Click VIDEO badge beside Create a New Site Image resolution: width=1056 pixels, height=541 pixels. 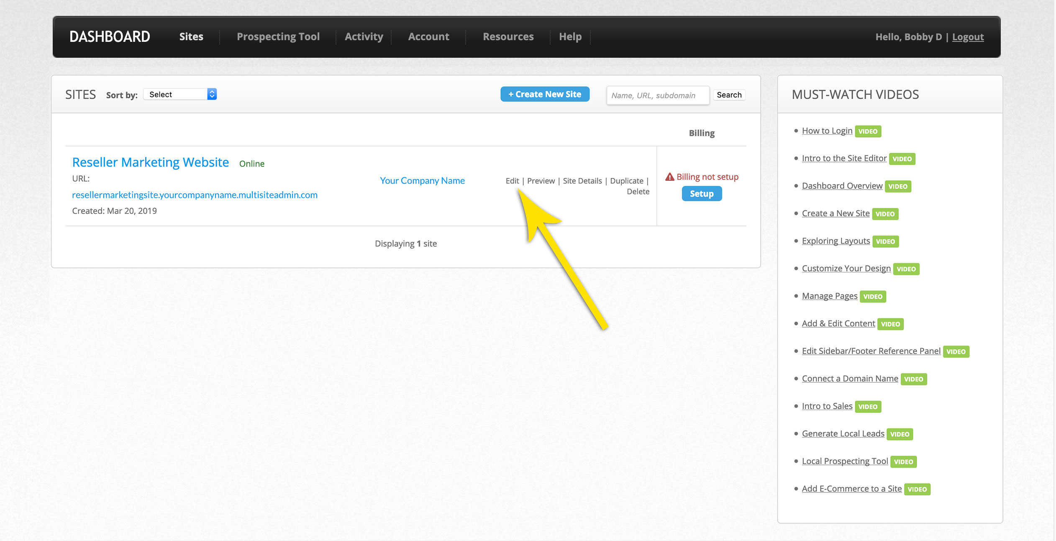(x=885, y=214)
